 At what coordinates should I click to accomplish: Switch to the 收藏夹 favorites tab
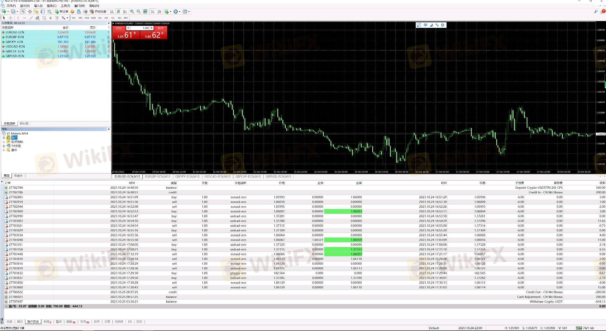(18, 176)
